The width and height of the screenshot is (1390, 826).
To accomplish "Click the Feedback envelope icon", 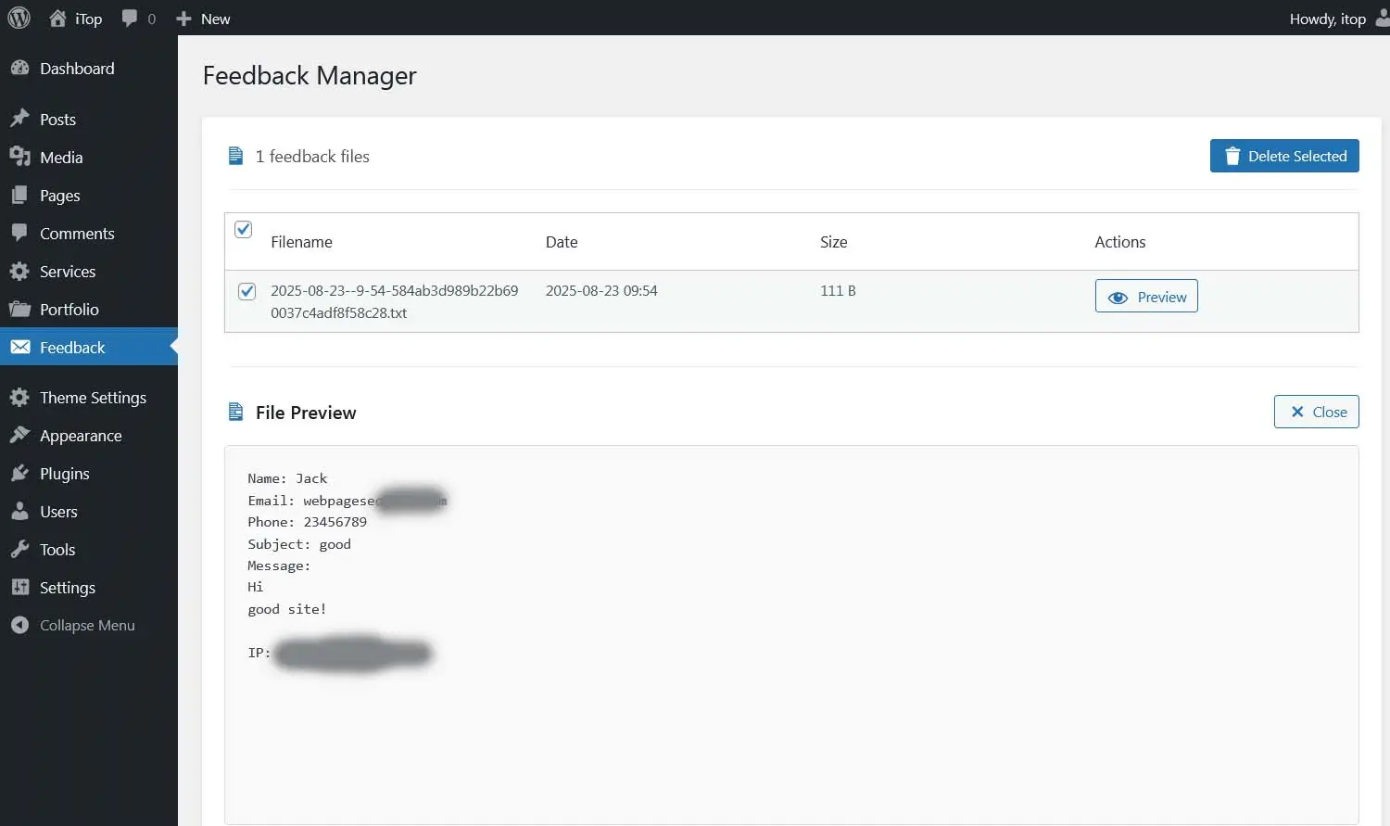I will tap(19, 347).
